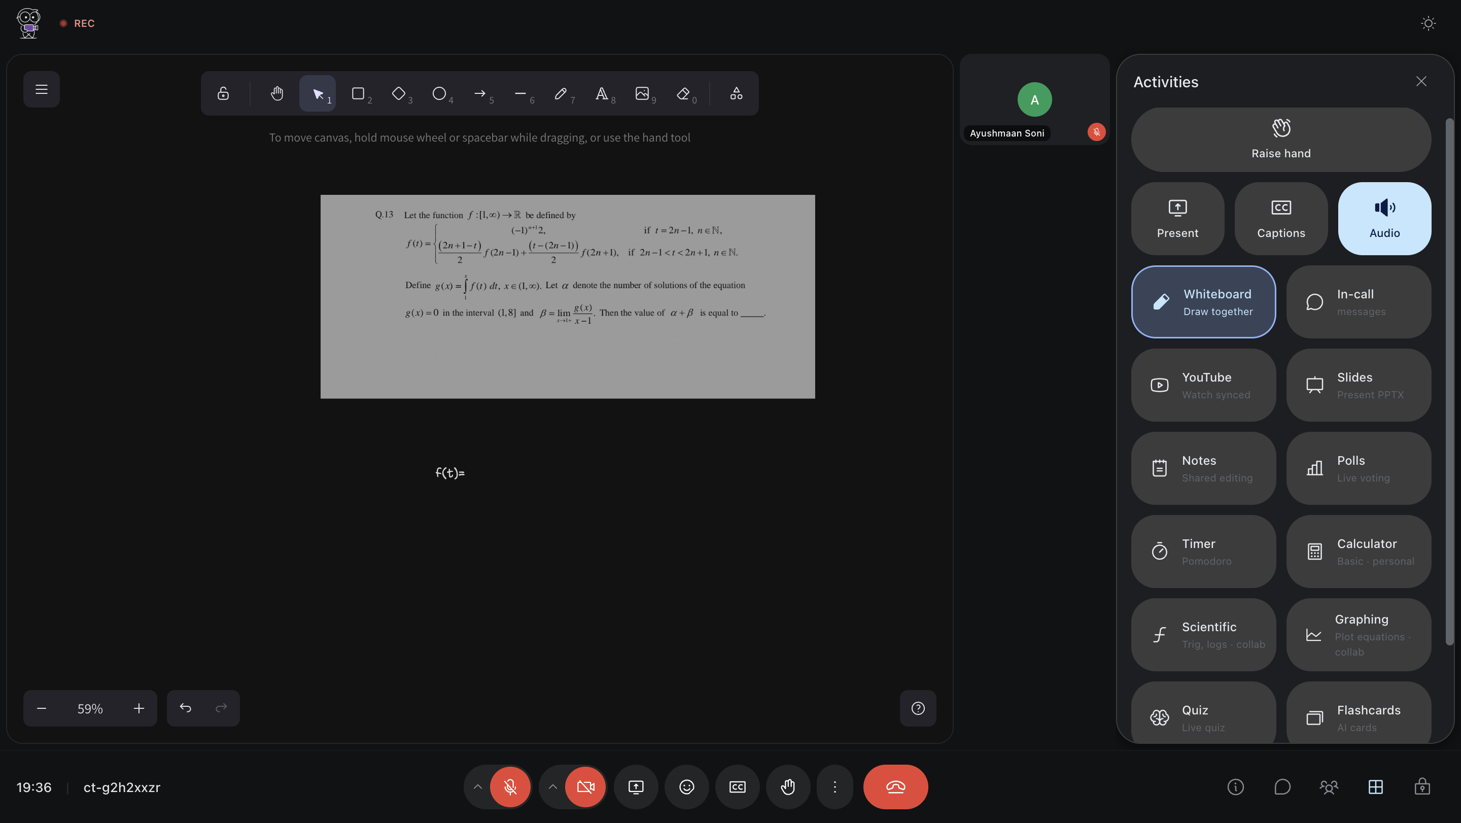Open the whiteboard hamburger menu

click(42, 89)
